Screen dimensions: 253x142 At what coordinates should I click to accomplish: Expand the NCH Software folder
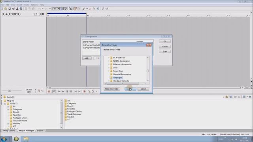(109, 58)
